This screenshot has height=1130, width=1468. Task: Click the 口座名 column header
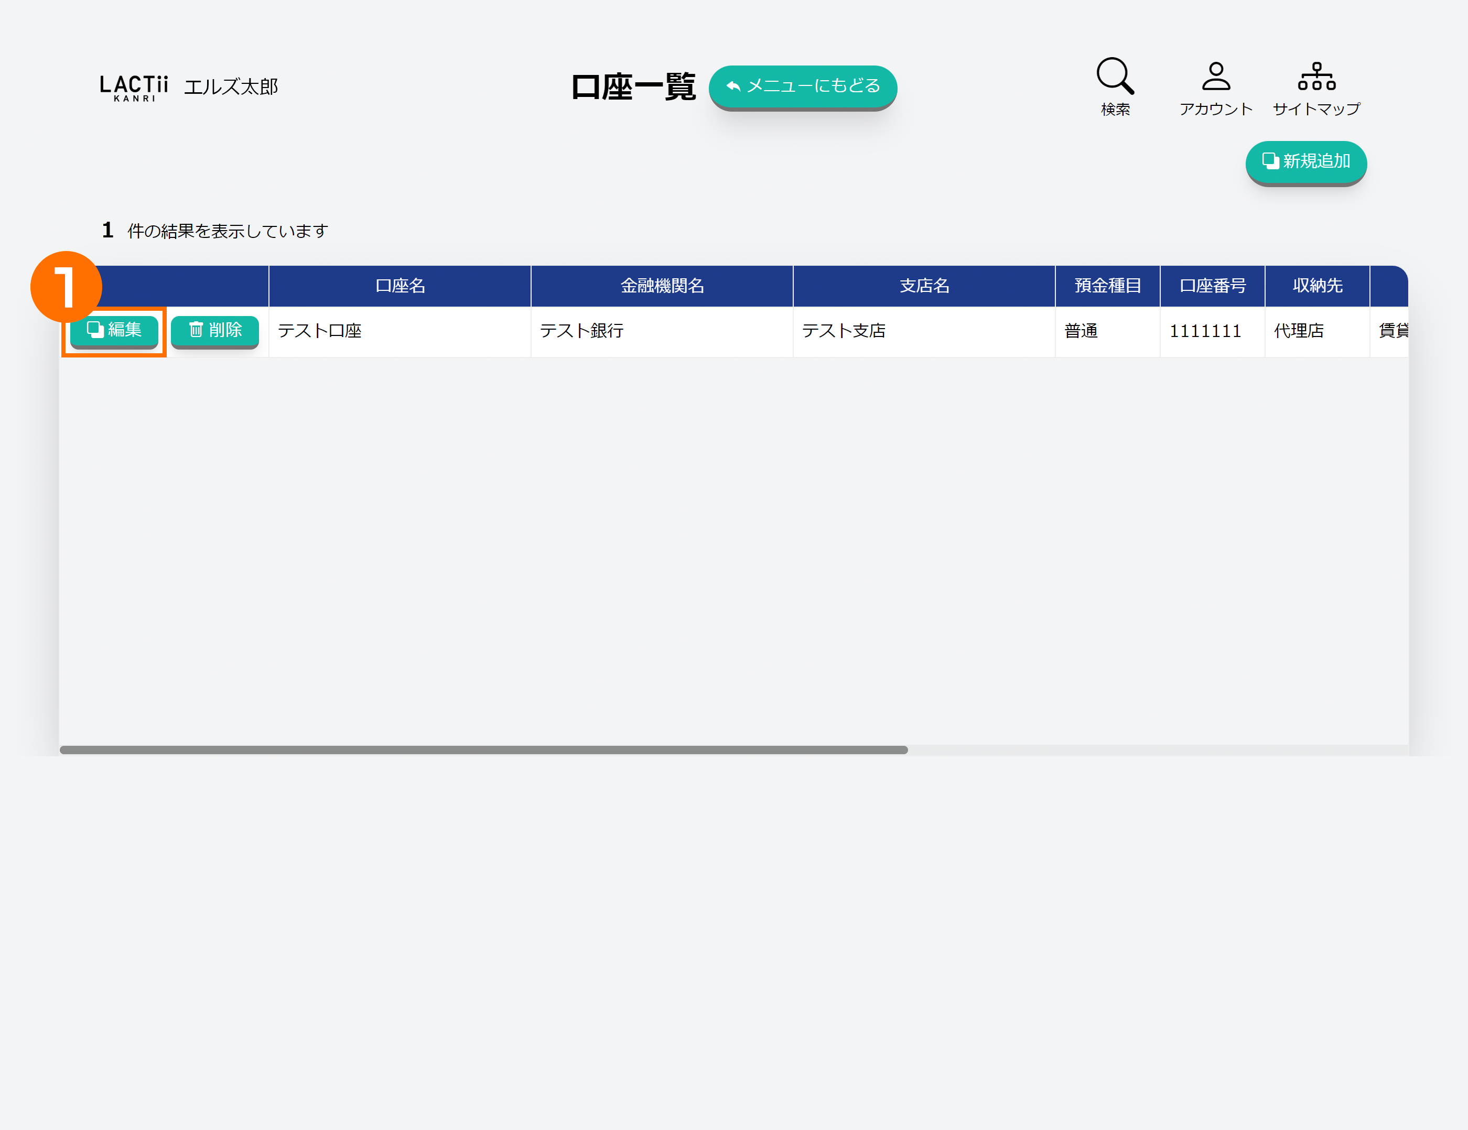(400, 286)
